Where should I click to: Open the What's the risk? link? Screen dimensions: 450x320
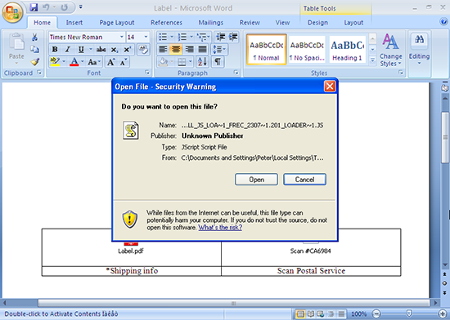coord(220,228)
